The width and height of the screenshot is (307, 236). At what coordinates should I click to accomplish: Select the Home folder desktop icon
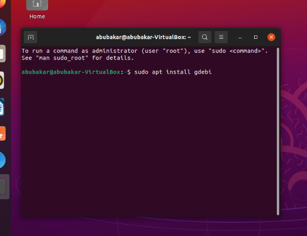37,8
